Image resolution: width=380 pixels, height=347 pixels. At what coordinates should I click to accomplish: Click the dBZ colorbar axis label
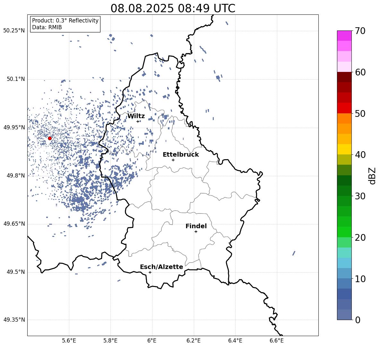pyautogui.click(x=372, y=176)
